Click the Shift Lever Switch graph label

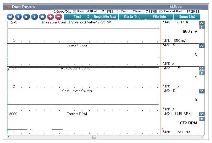[x=77, y=91]
